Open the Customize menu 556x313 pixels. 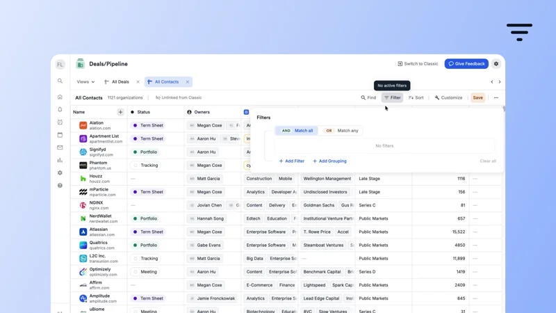[x=448, y=97]
